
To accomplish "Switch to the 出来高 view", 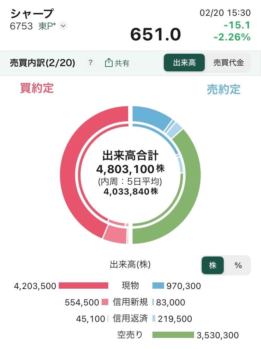I will pyautogui.click(x=184, y=63).
